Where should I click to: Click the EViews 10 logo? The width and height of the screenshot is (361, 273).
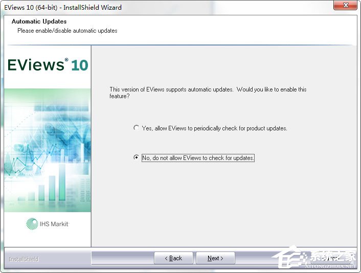tap(48, 65)
